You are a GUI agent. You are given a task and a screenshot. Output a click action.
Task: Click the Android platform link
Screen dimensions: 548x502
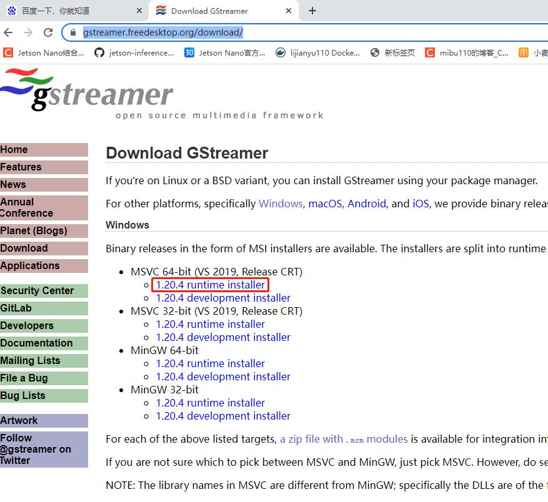click(x=367, y=204)
